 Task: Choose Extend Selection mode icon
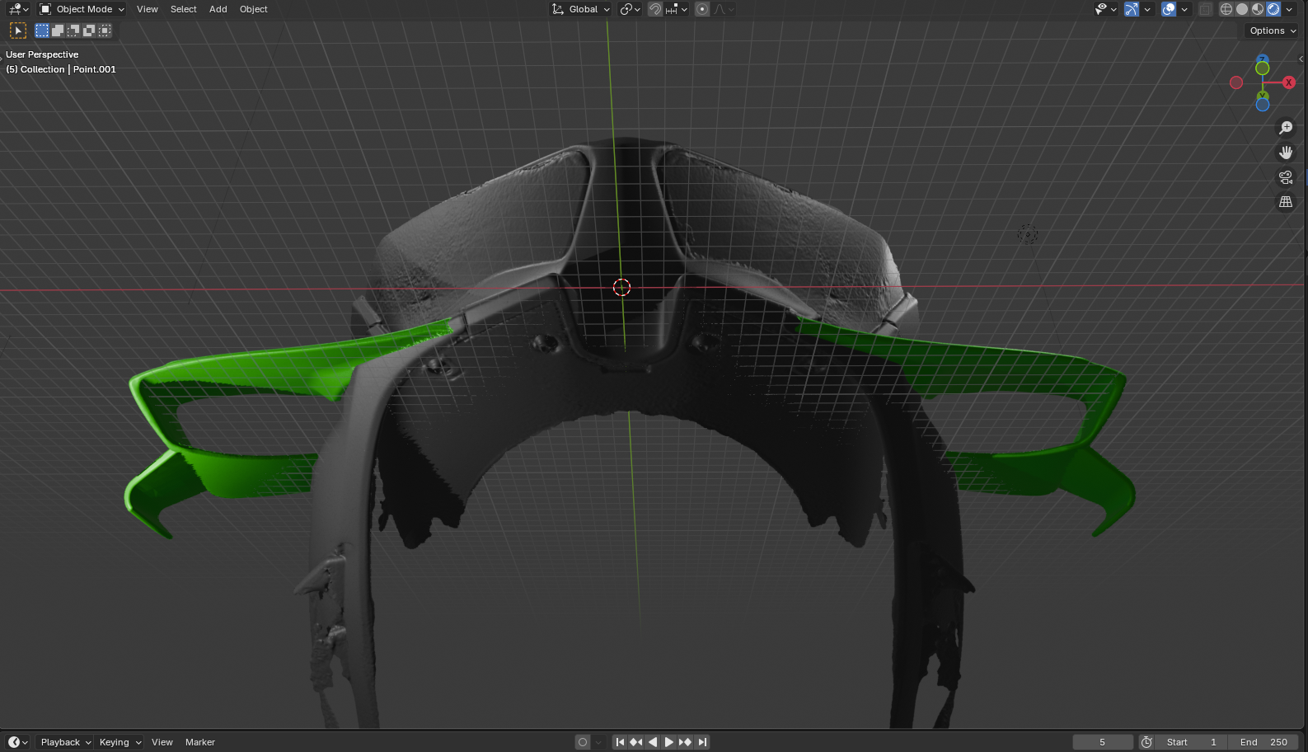coord(58,31)
